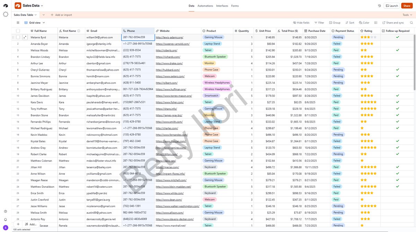The height and width of the screenshot is (232, 416).
Task: Click the first rating star for Amanda Boyer
Action: (362, 44)
